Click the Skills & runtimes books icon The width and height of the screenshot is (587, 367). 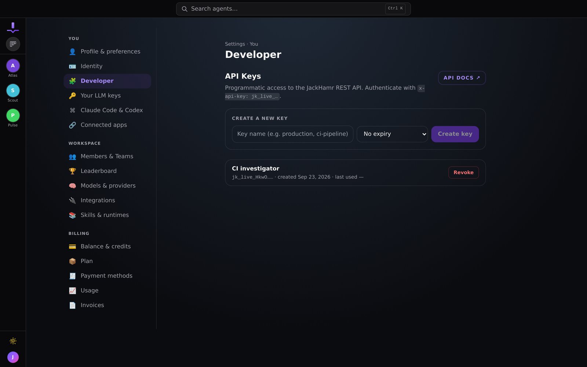73,215
